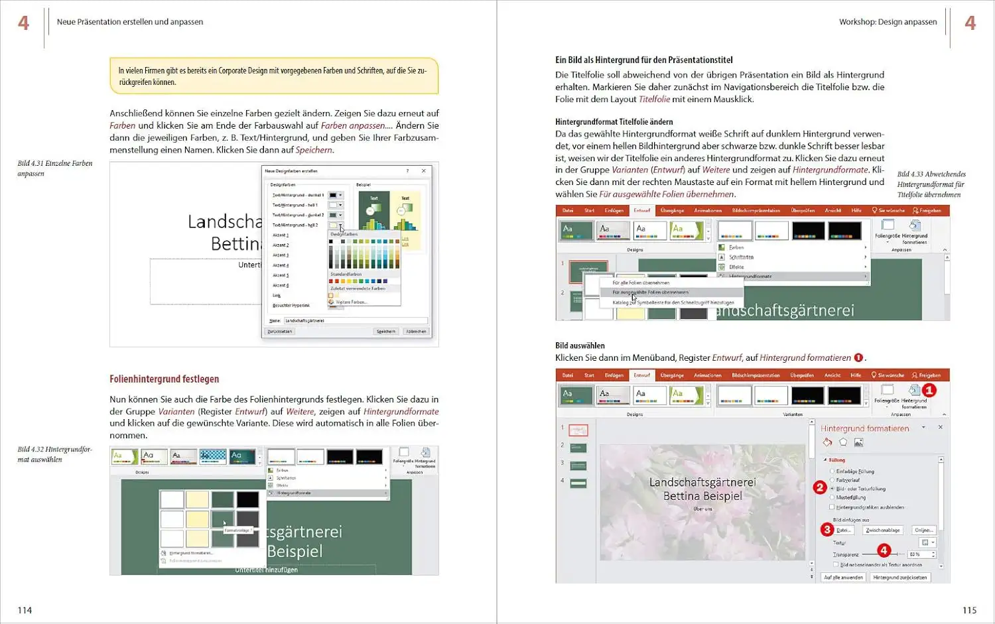Viewport: 995px width, 624px height.
Task: Choose Für alle Folien übernehmen
Action: 641,282
